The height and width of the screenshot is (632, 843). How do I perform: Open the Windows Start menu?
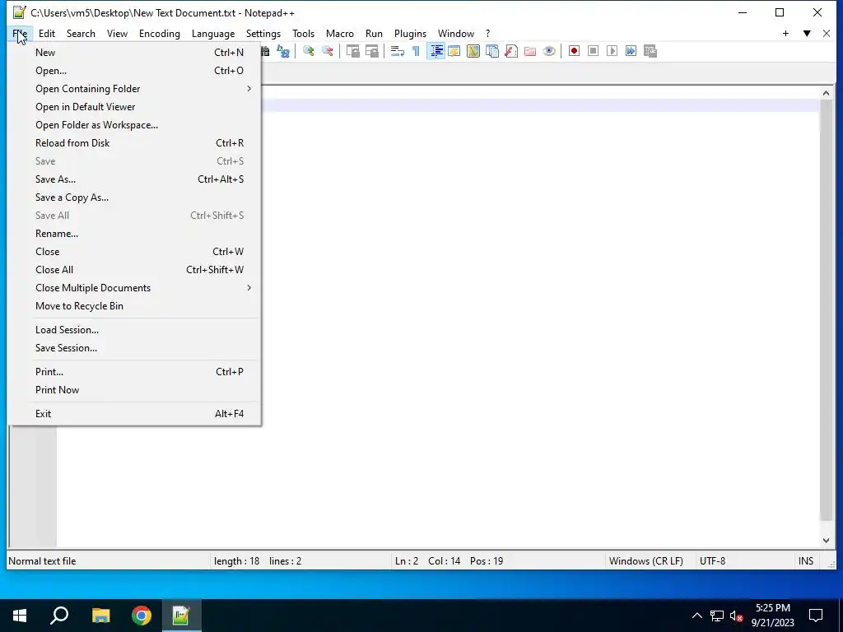[x=20, y=616]
